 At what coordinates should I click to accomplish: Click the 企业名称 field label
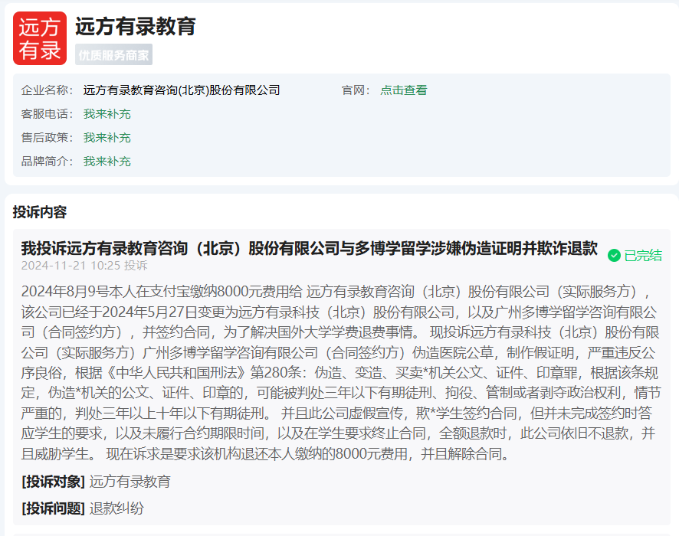click(x=46, y=90)
